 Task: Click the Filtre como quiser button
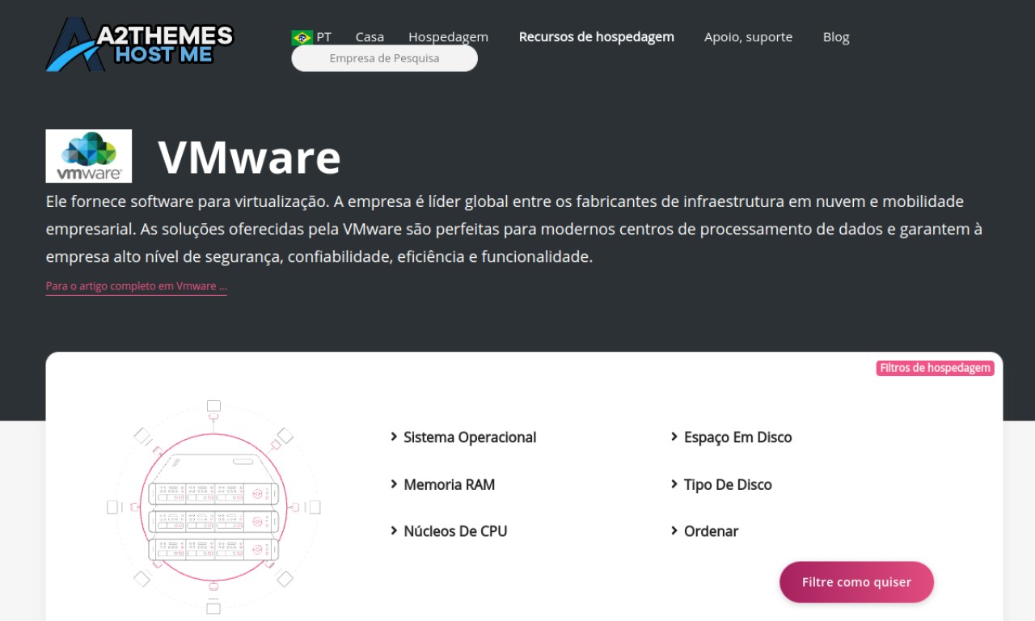click(x=856, y=582)
